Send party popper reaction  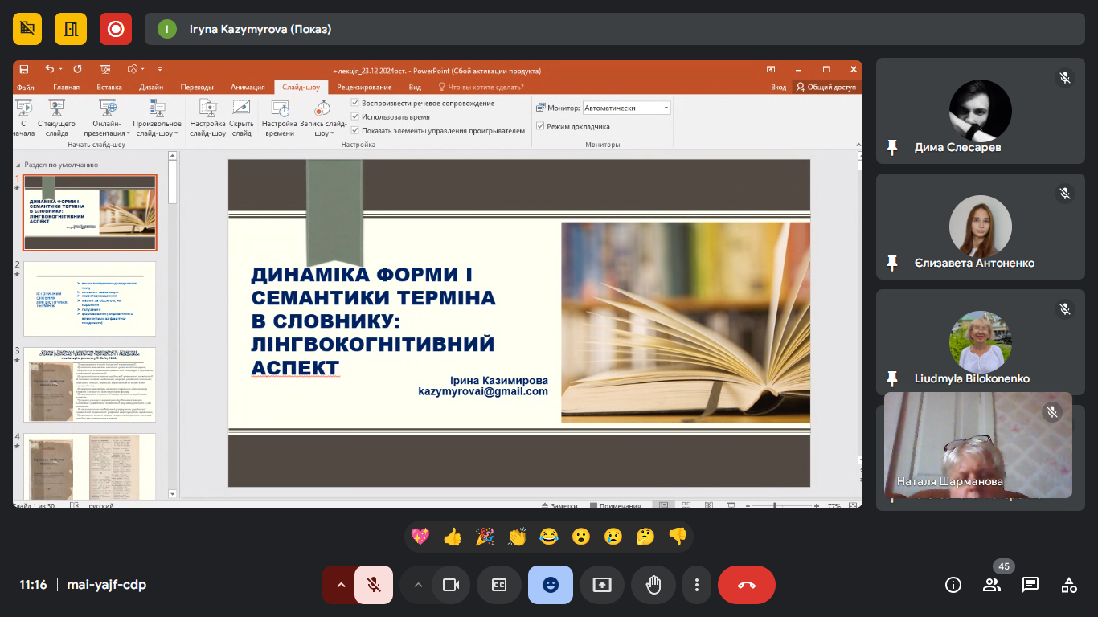(x=485, y=537)
